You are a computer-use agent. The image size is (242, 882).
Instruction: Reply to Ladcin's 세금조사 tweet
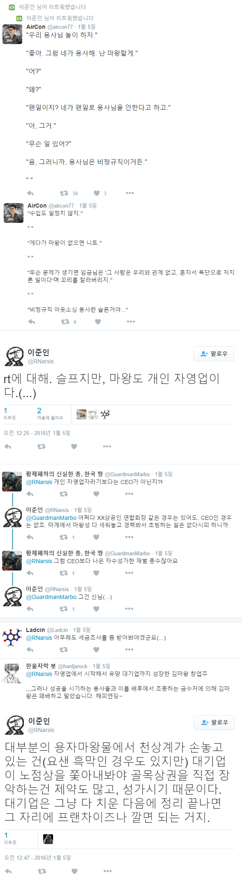point(30,649)
